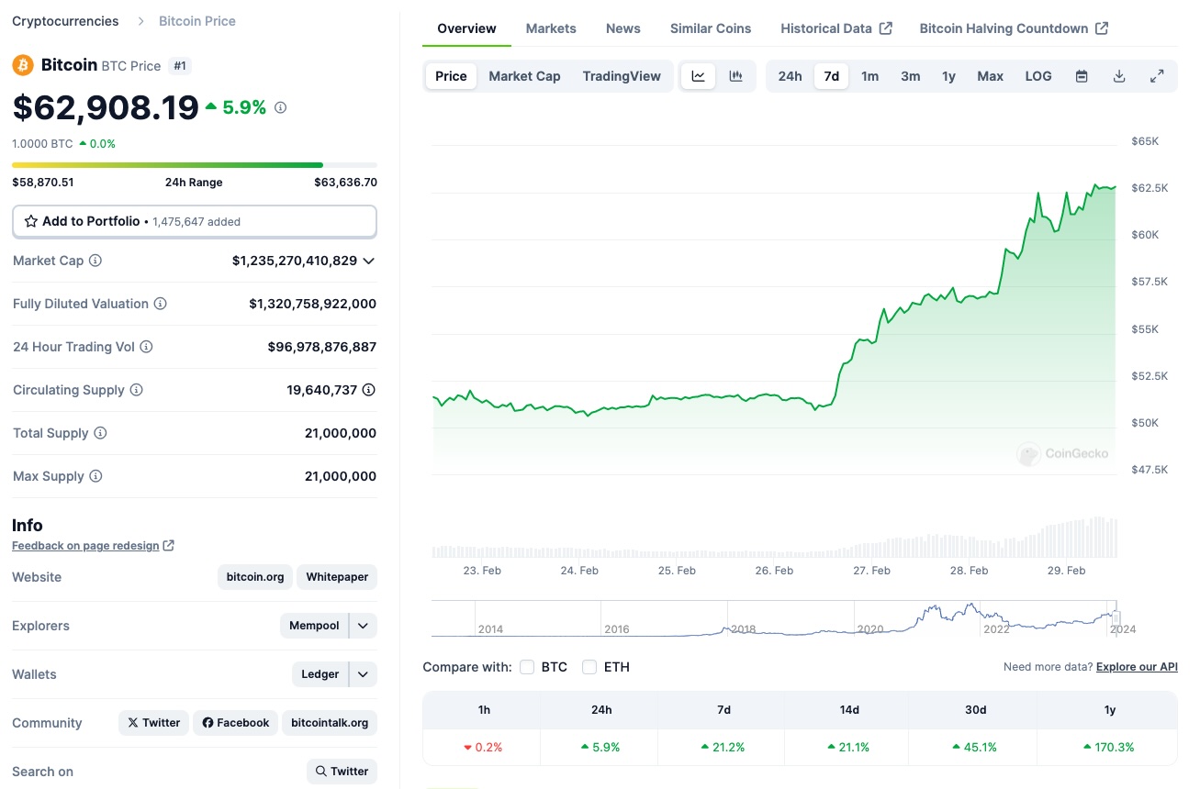The height and width of the screenshot is (789, 1200).
Task: Click the 24h range progress bar
Action: pos(195,165)
